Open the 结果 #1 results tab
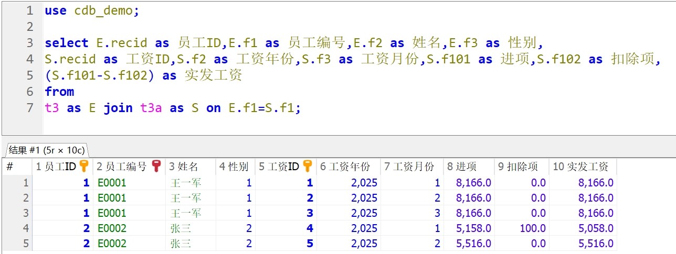This screenshot has width=676, height=254. pyautogui.click(x=46, y=150)
